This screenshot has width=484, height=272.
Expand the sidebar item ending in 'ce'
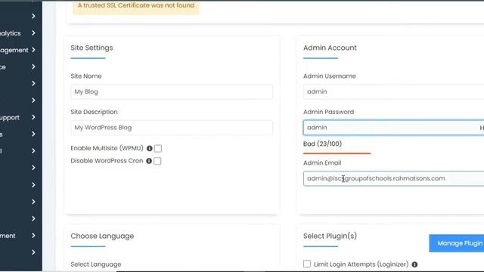(x=33, y=66)
